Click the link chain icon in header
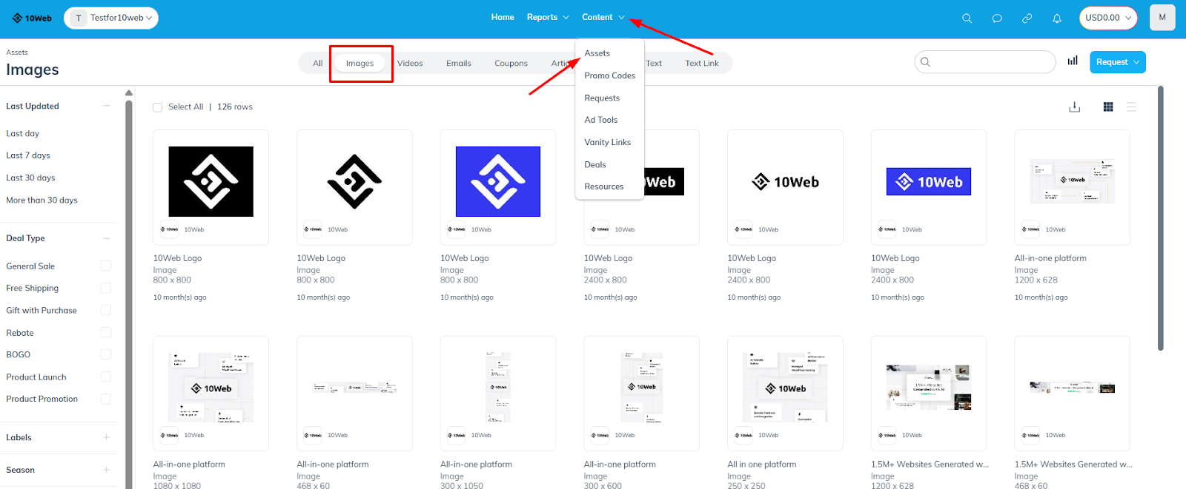Viewport: 1186px width, 489px height. coord(1027,18)
